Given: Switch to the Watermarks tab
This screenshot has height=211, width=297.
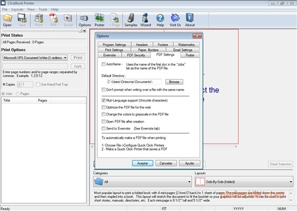Looking at the screenshot, I should coord(186,45).
